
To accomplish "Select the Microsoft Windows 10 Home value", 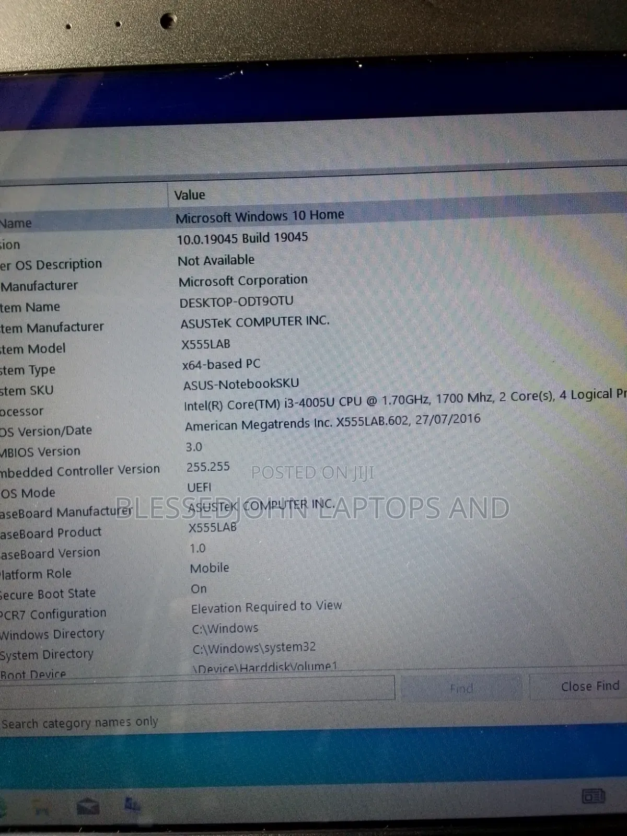I will click(260, 216).
